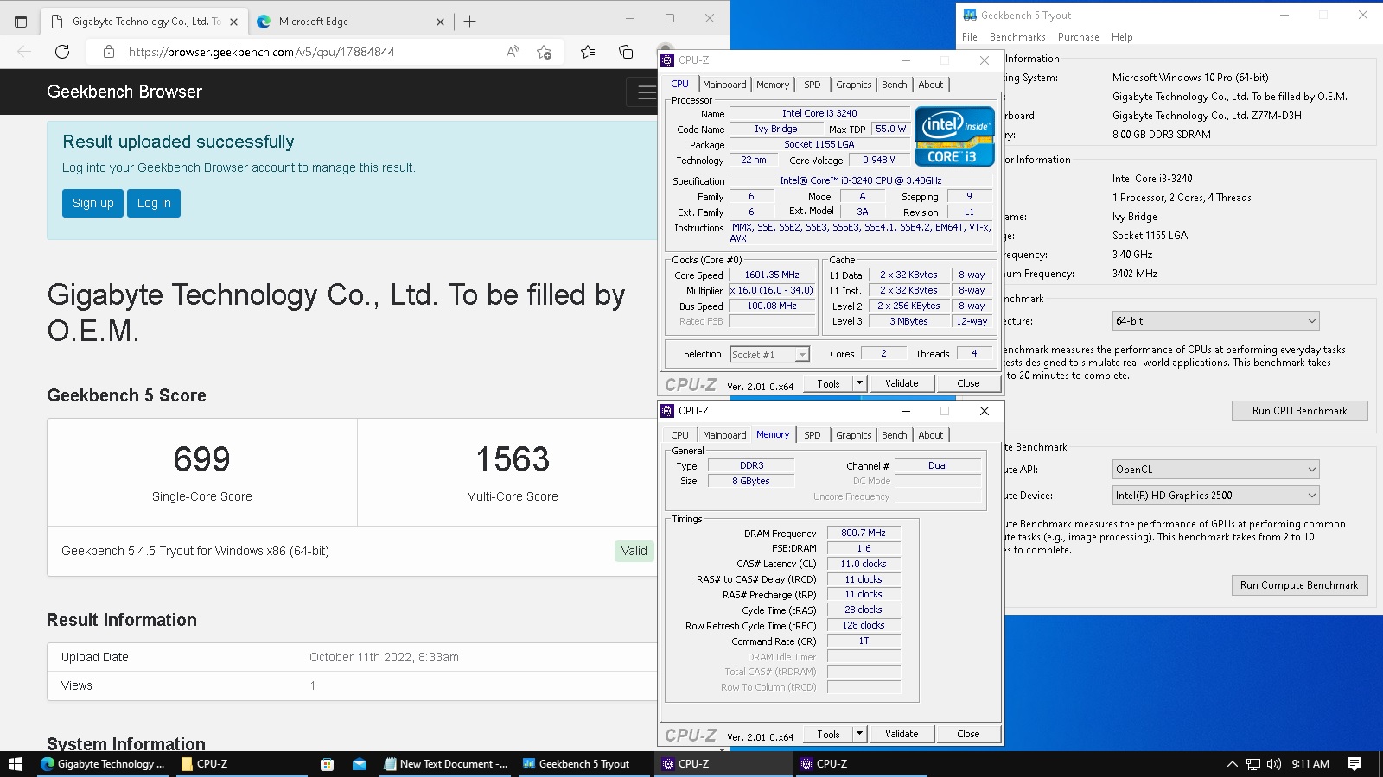Open Memory tab in upper CPU-Z window
The width and height of the screenshot is (1383, 777).
[x=773, y=85]
